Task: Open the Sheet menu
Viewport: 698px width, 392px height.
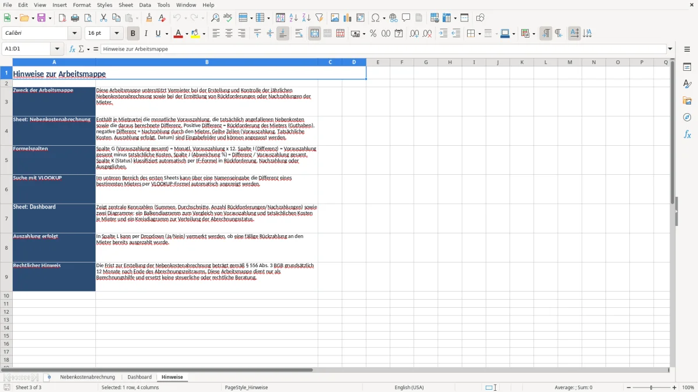Action: [126, 5]
